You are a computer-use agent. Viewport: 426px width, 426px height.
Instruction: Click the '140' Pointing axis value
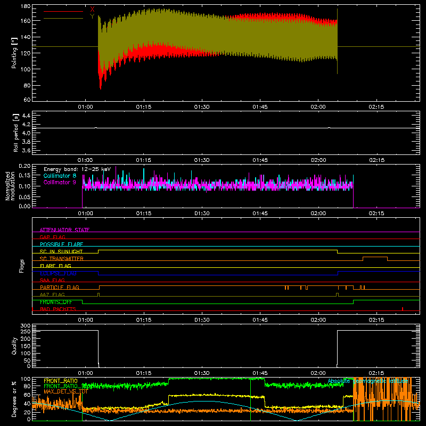(x=26, y=37)
